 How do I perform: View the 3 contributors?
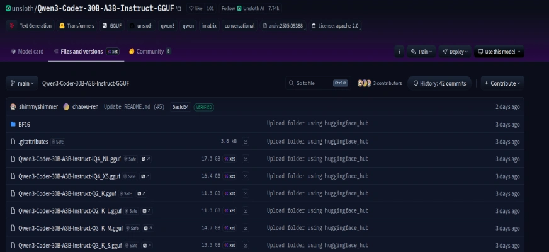point(380,83)
